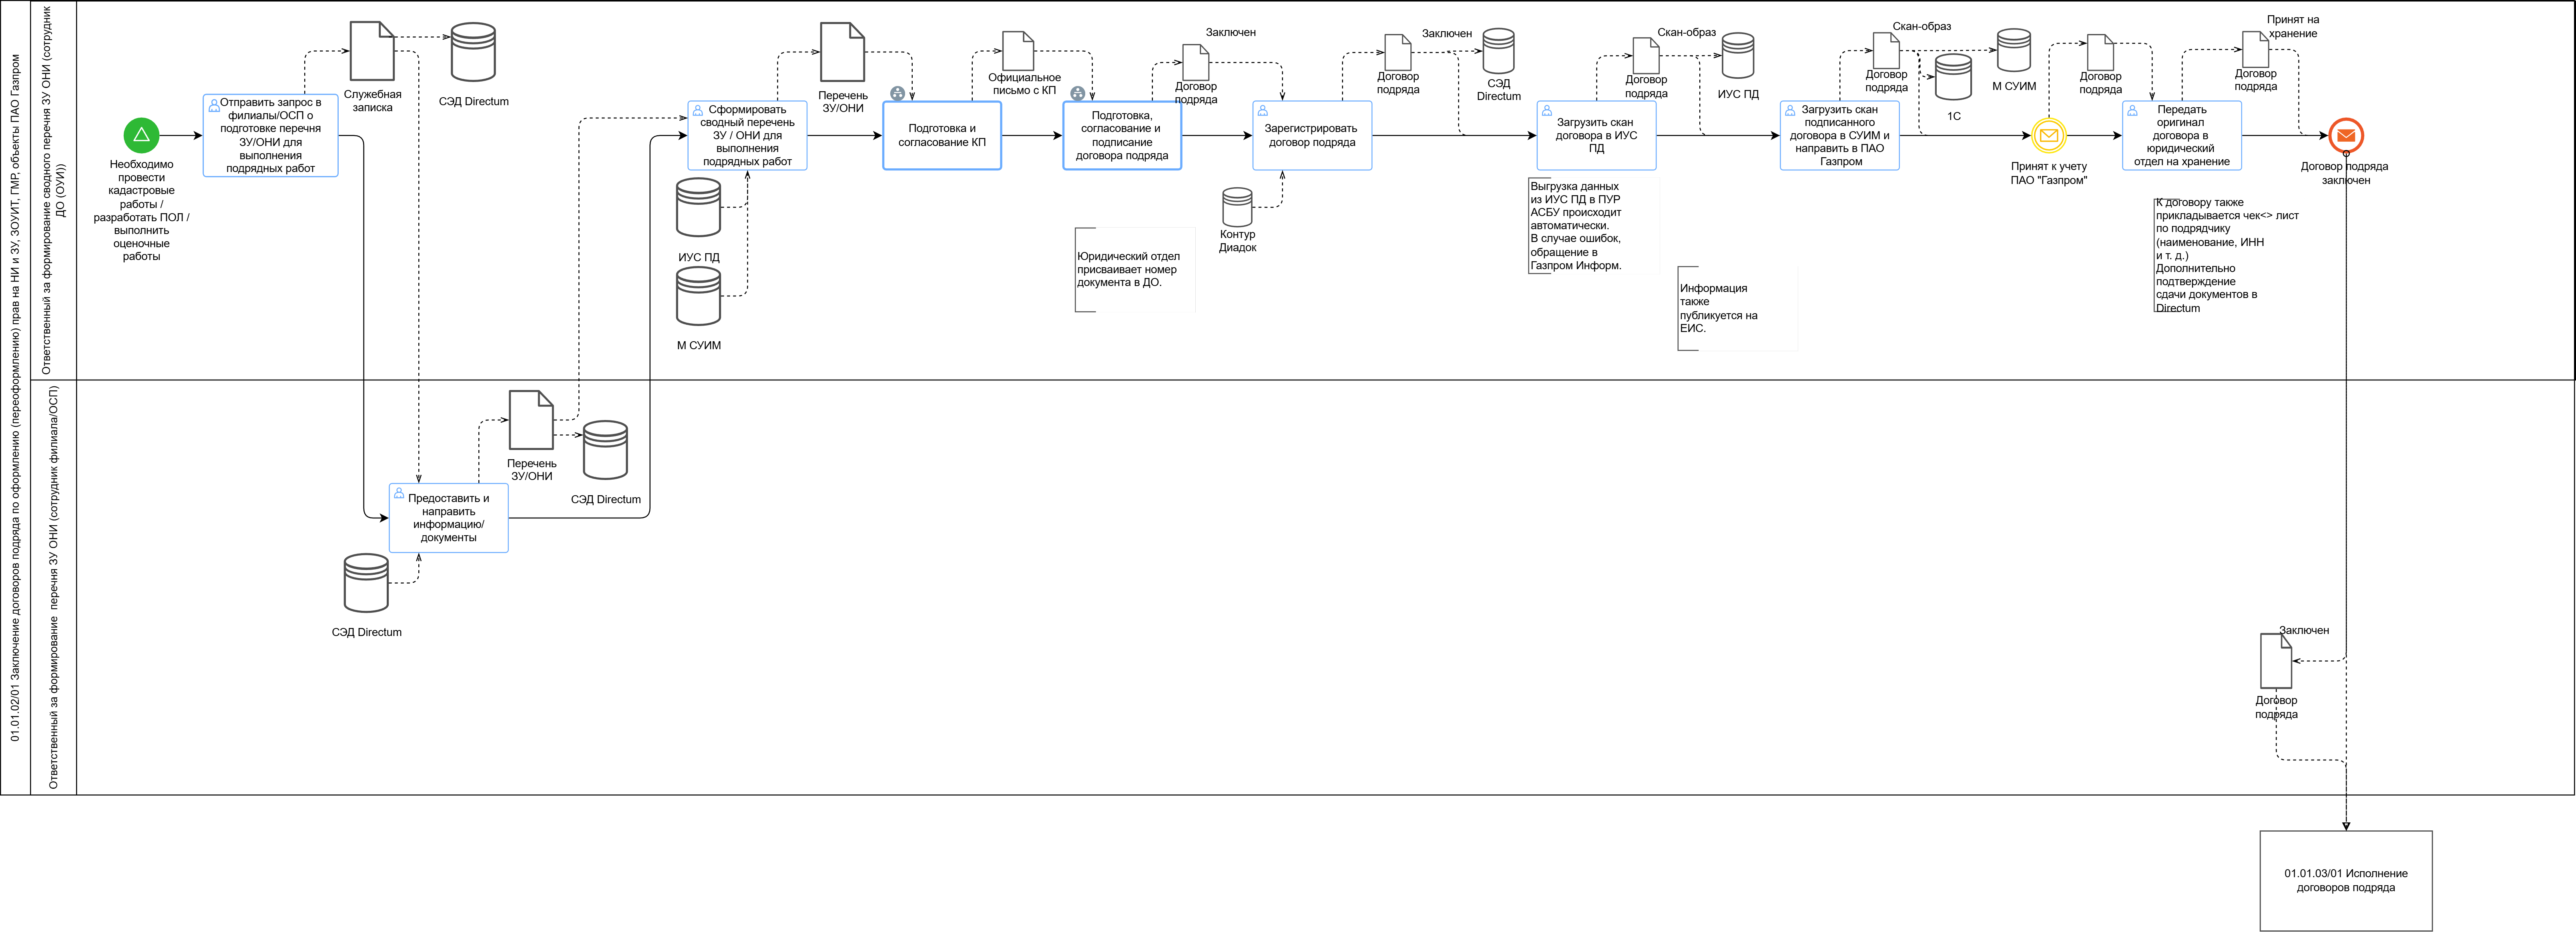The width and height of the screenshot is (2576, 932).
Task: Click 'СЭД Directum' database below 'Предоставить и направить' task
Action: coord(366,583)
